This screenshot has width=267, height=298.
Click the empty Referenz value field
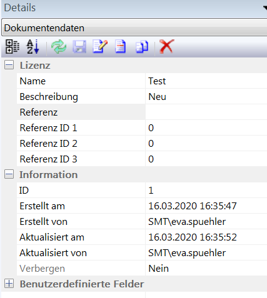pos(206,112)
